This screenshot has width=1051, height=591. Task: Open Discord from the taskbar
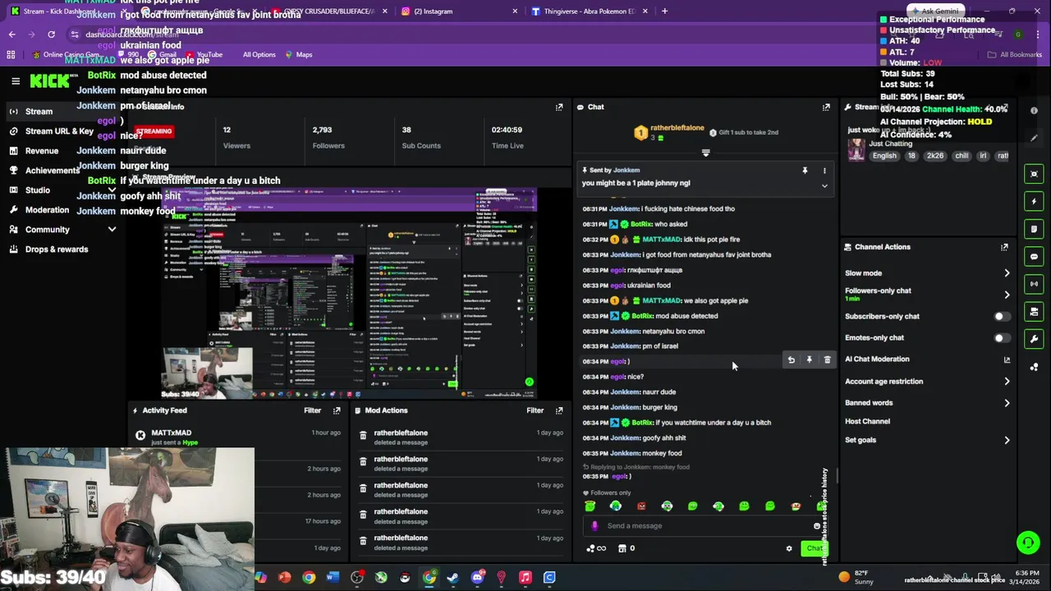[477, 578]
